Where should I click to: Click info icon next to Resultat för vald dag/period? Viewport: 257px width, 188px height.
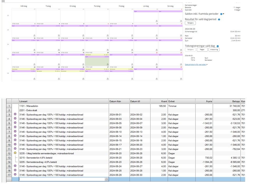pos(219,19)
